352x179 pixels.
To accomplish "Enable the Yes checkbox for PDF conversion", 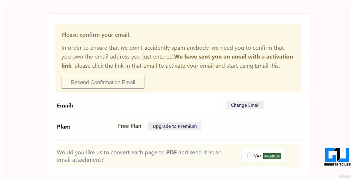I will coord(250,156).
